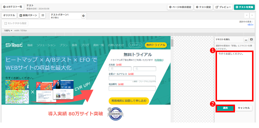Cancel with キャンセル button
This screenshot has height=128, width=259.
click(x=244, y=108)
